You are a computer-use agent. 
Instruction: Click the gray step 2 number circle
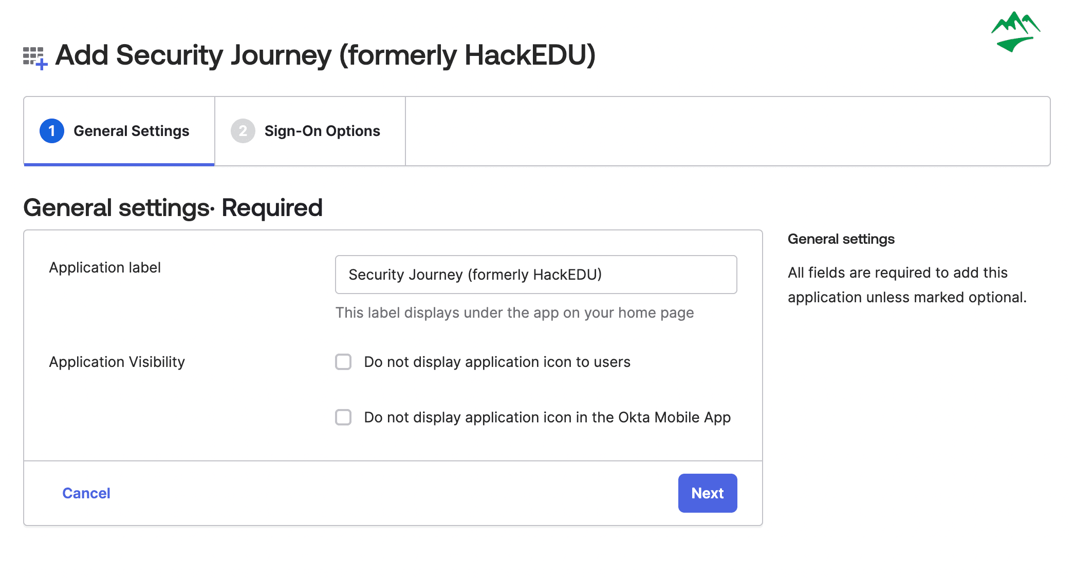[x=243, y=131]
